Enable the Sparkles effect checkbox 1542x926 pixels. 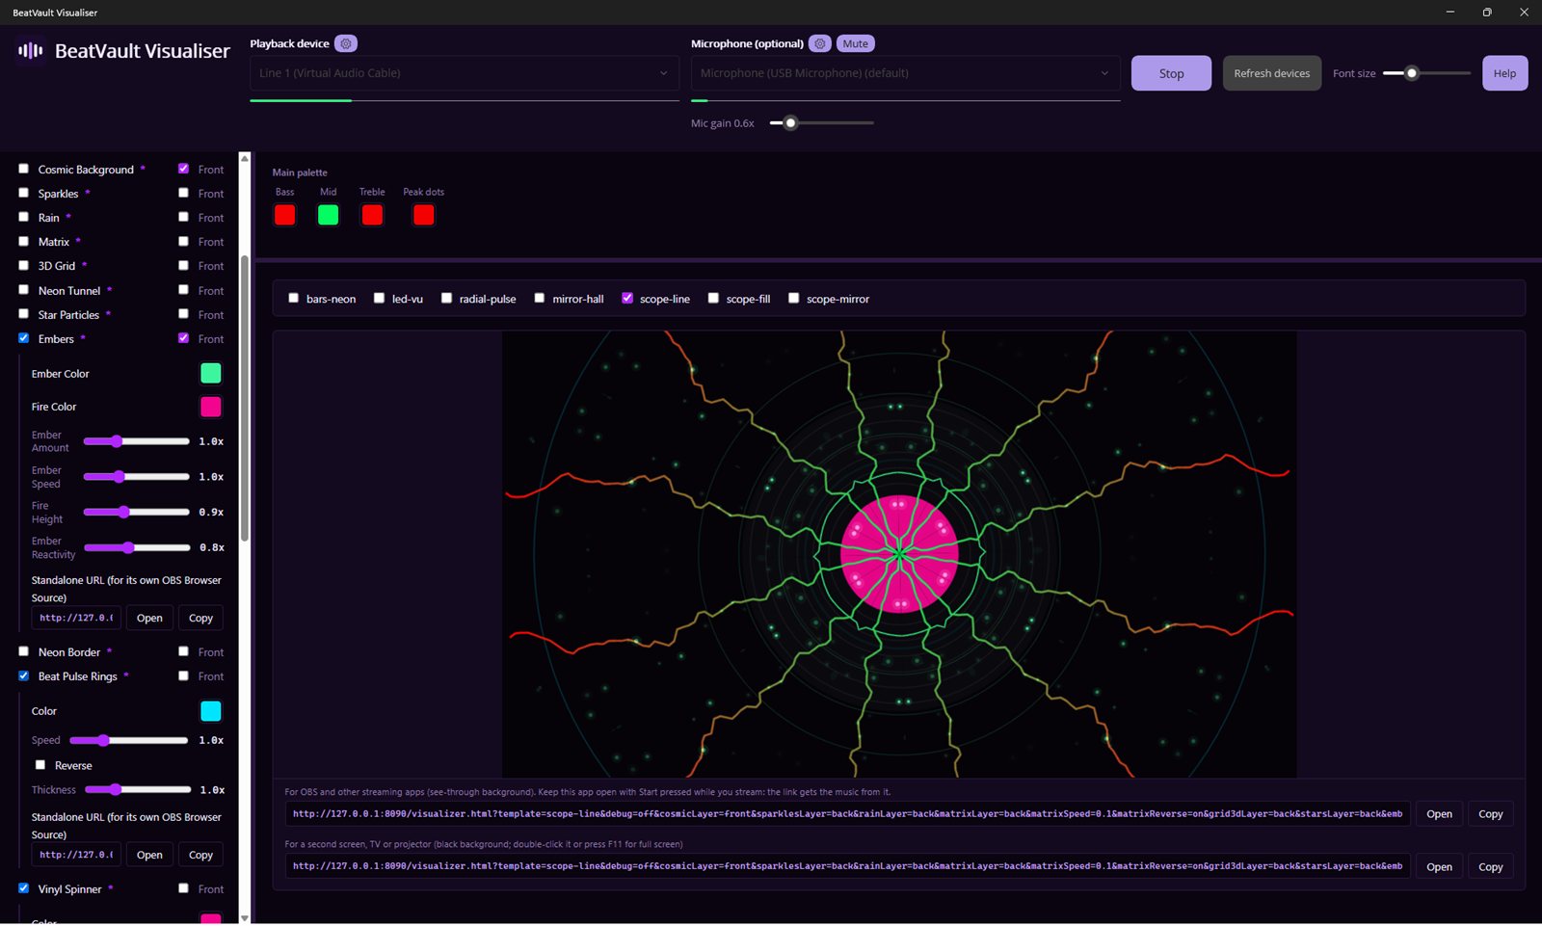click(24, 193)
